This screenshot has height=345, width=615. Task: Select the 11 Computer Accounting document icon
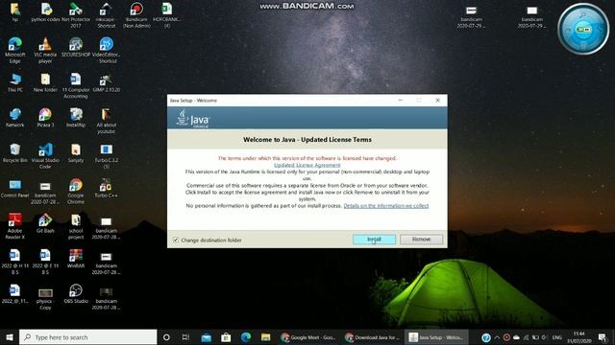[76, 85]
